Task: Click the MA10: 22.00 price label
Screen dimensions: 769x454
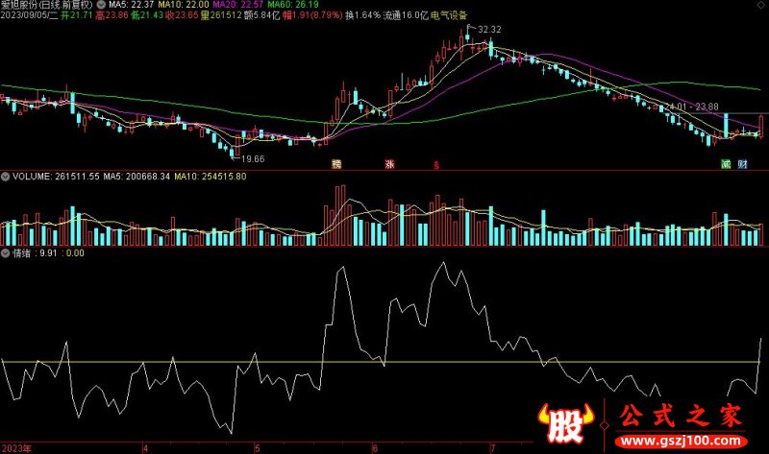Action: point(184,5)
